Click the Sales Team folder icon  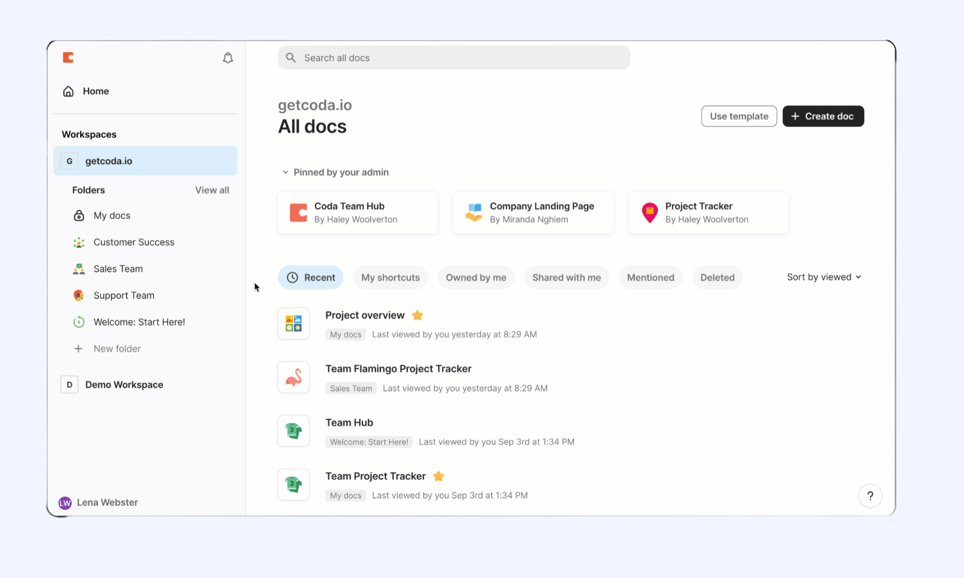pos(79,269)
